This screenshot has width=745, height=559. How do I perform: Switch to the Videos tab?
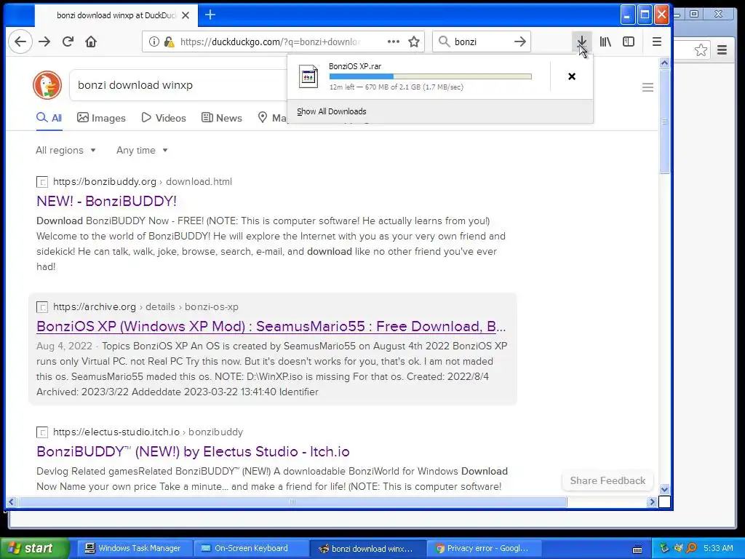pyautogui.click(x=164, y=118)
